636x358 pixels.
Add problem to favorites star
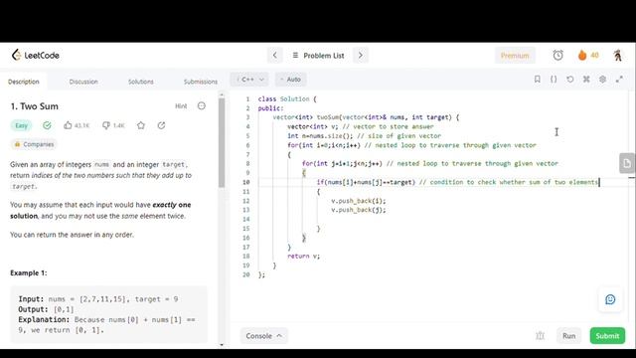pos(141,125)
